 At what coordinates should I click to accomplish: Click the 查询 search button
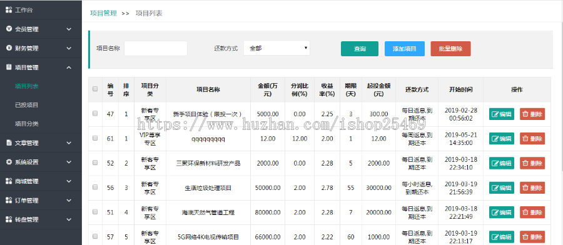(360, 49)
